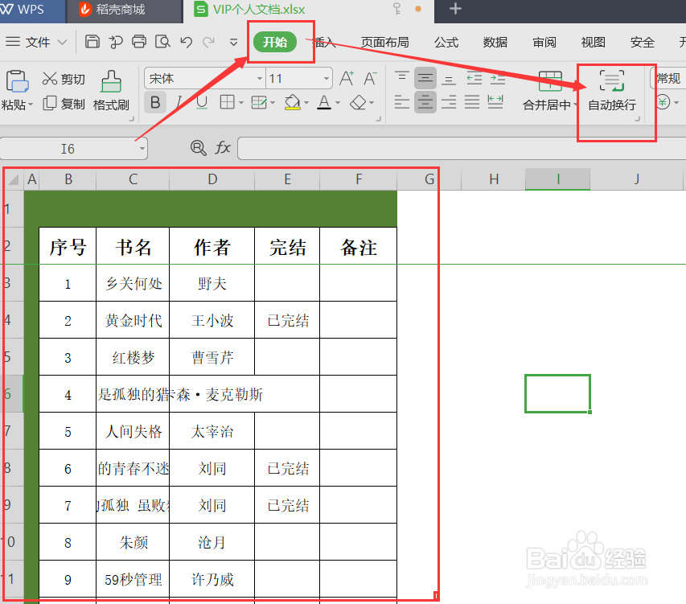Switch to the 数据 (Data) ribbon tab
The width and height of the screenshot is (686, 604).
pyautogui.click(x=495, y=43)
